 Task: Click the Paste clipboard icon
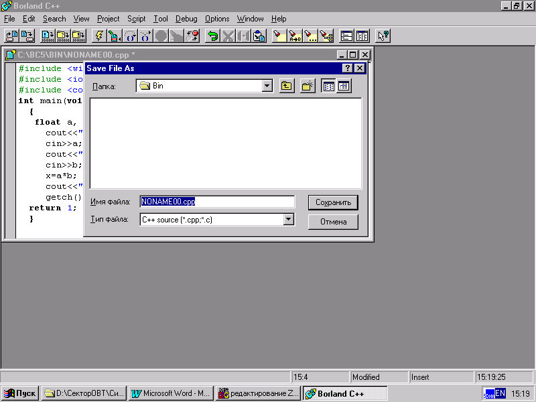pos(259,36)
